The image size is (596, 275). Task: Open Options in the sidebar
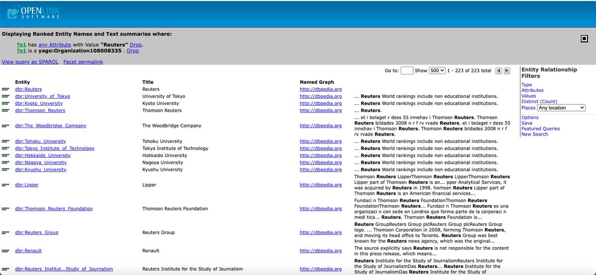[x=530, y=118]
